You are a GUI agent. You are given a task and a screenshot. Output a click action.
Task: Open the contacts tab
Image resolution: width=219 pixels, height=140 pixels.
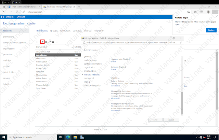click(77, 31)
